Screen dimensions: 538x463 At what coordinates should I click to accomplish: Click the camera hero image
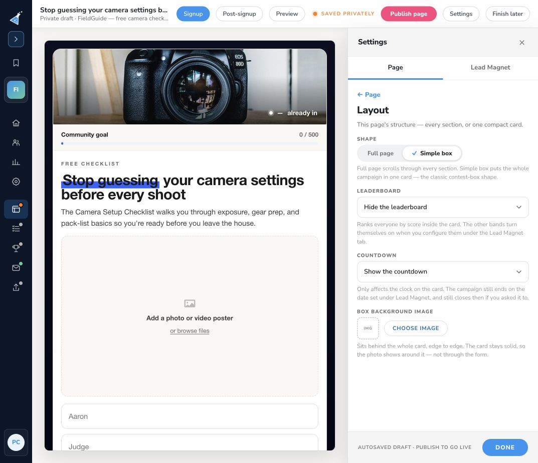190,86
